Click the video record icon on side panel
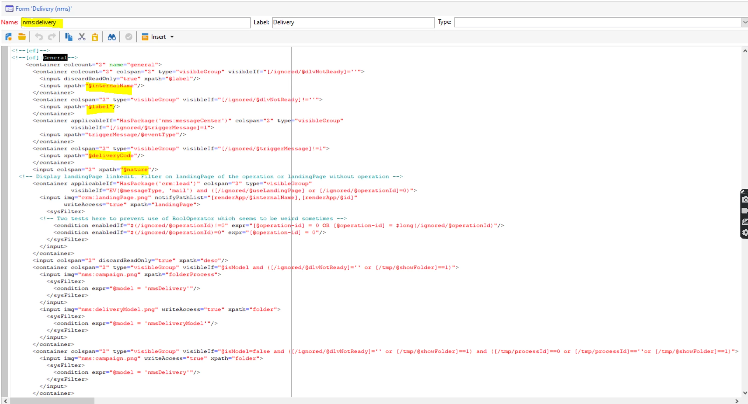This screenshot has height=404, width=748. click(745, 210)
